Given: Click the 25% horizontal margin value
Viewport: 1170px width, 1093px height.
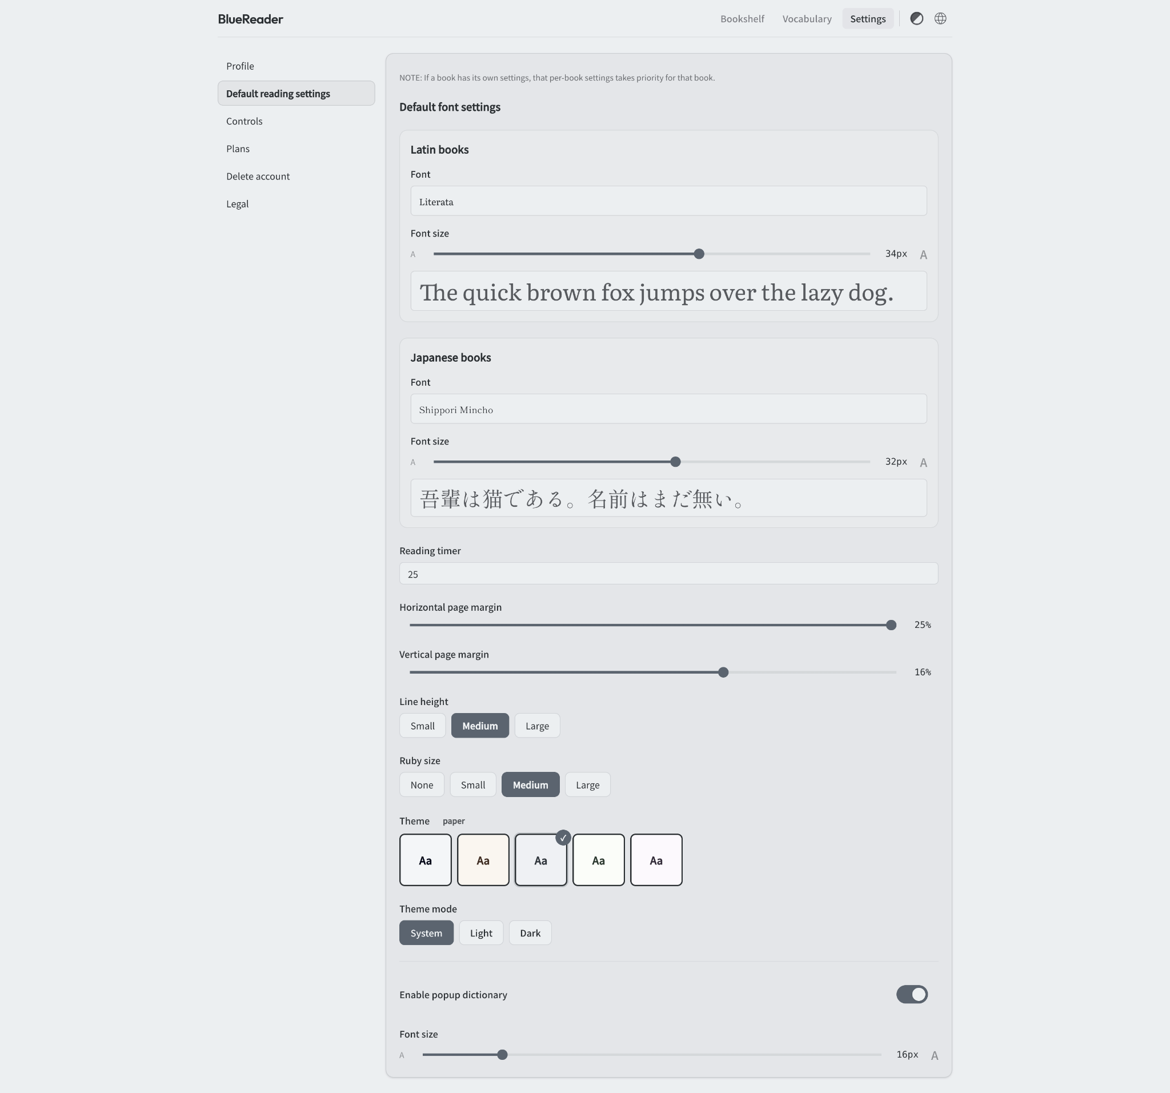Looking at the screenshot, I should coord(922,625).
